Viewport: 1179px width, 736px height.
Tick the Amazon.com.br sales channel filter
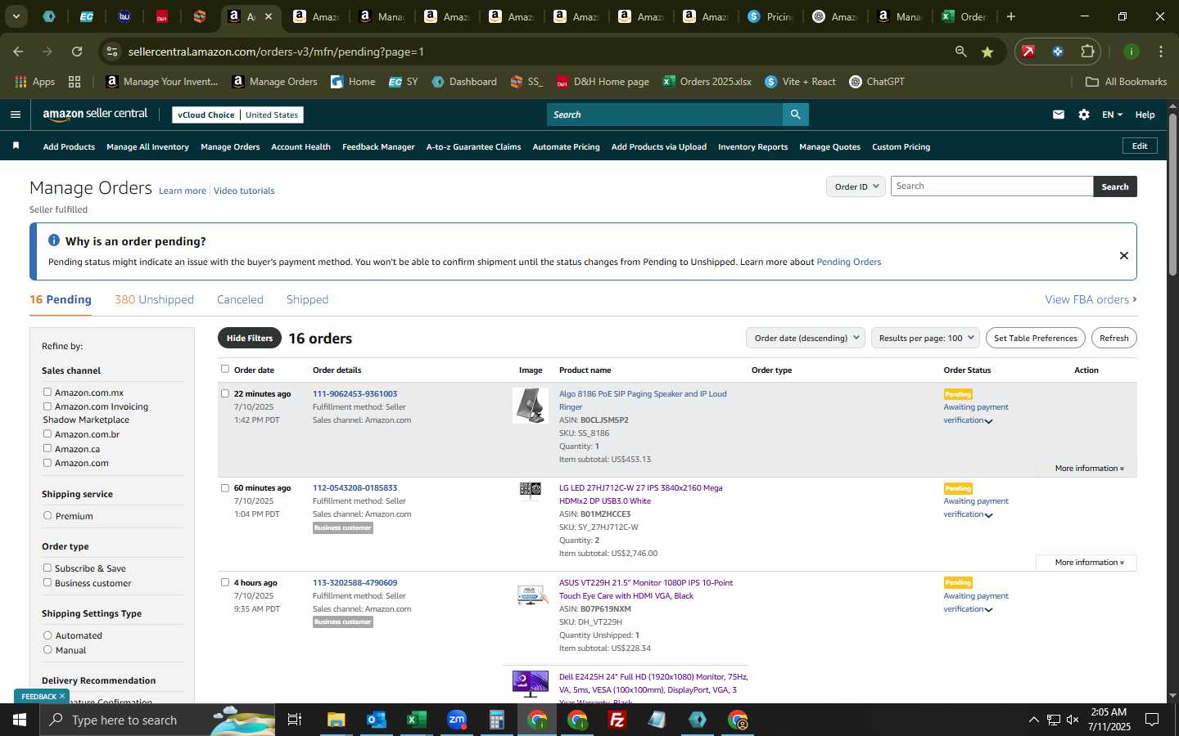pos(47,434)
